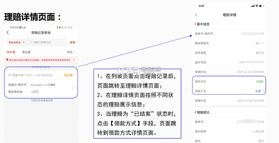The width and height of the screenshot is (279, 143).
Task: Click the search box 请输入搜索内容
Action: [x=47, y=42]
